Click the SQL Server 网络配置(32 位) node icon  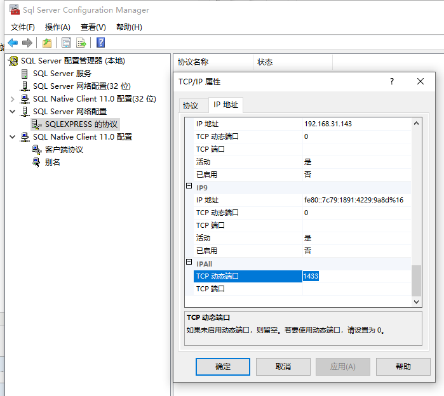[25, 86]
